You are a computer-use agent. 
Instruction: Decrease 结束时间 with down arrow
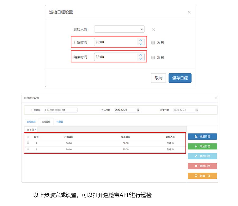[141, 59]
